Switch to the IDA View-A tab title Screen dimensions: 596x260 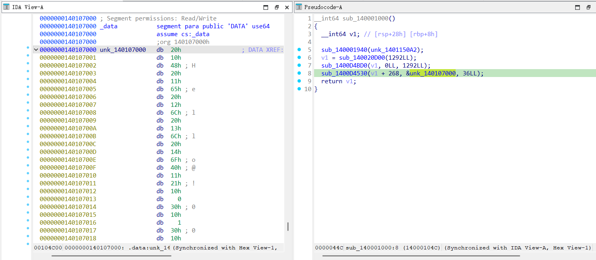(x=28, y=7)
